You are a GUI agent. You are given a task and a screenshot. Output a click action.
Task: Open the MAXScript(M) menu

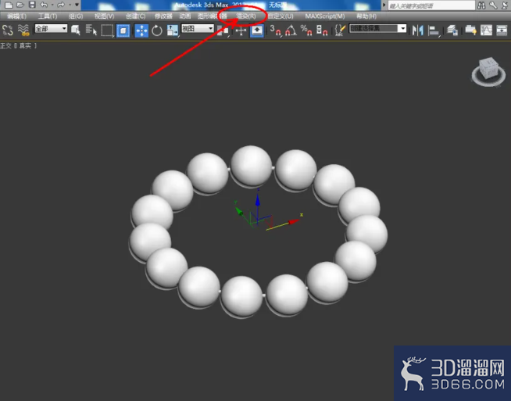pos(324,16)
